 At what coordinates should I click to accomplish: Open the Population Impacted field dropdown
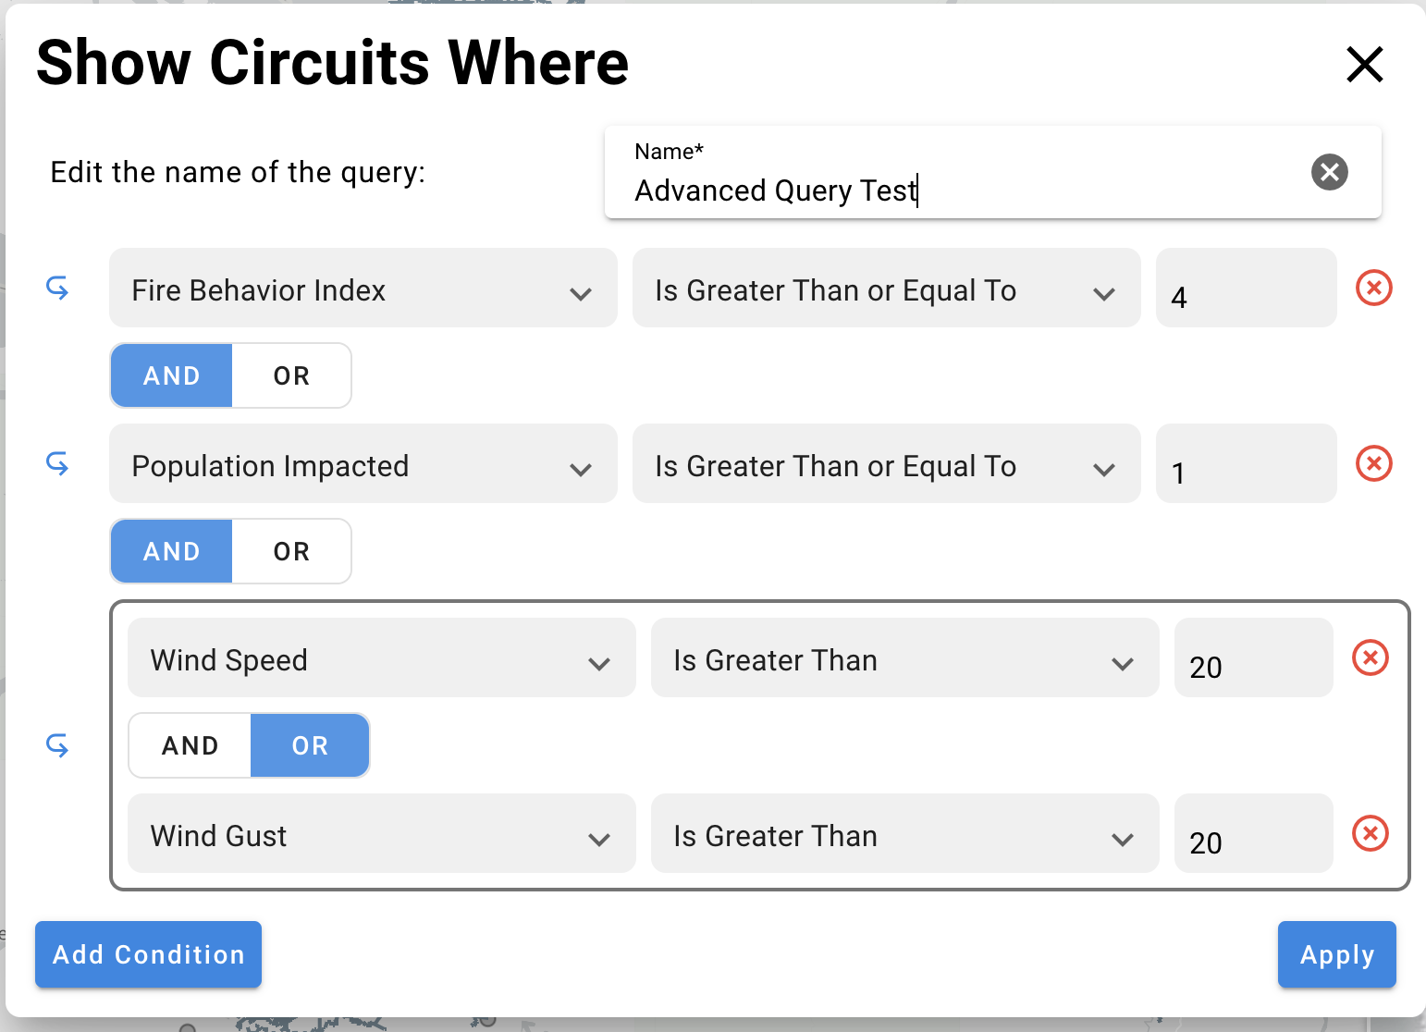363,463
